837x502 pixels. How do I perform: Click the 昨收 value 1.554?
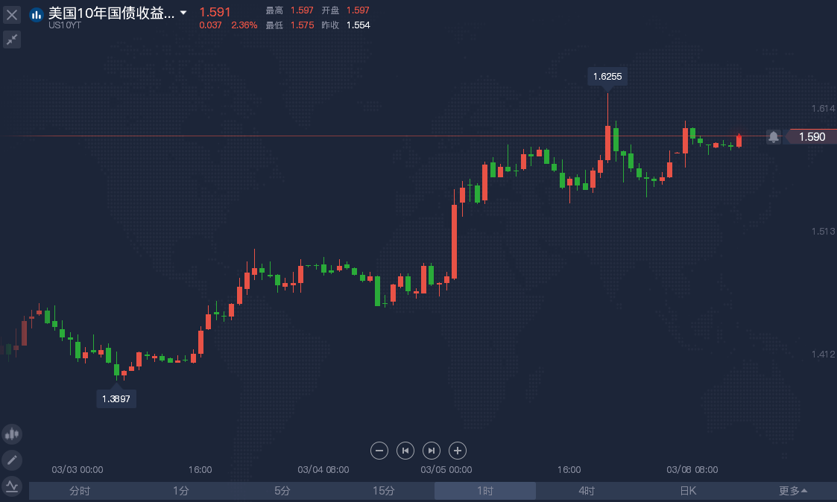pyautogui.click(x=359, y=25)
